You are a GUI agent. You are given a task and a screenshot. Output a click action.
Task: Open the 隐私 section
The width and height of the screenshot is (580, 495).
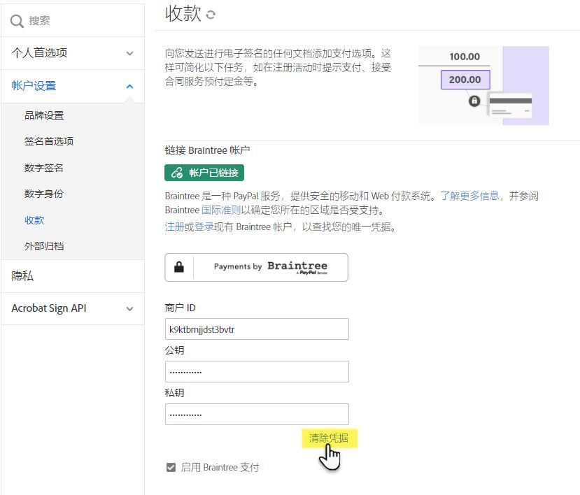click(x=22, y=276)
